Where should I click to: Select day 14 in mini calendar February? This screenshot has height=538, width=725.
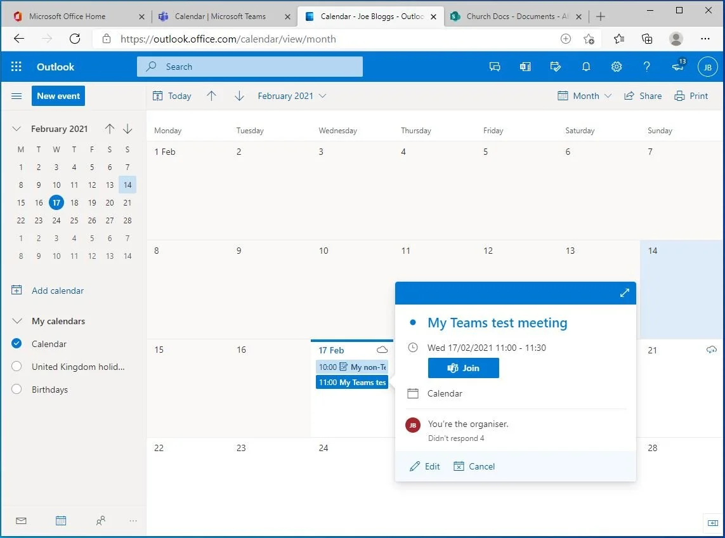127,185
